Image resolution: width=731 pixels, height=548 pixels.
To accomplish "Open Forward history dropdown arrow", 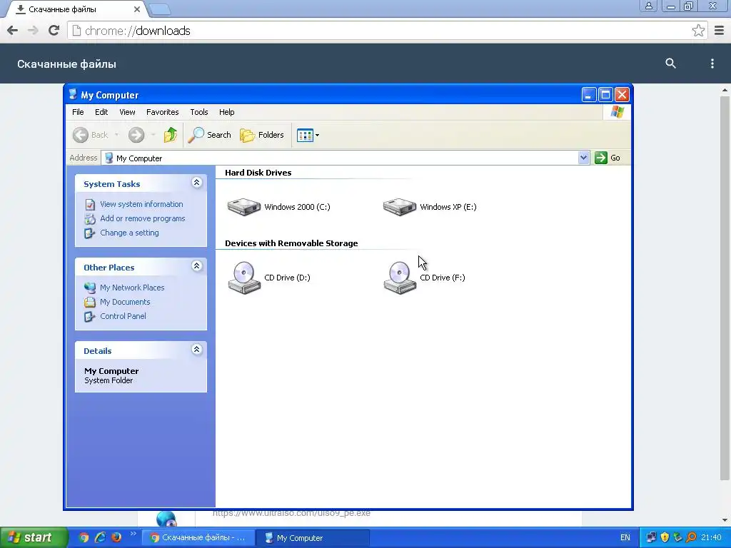I will pyautogui.click(x=153, y=135).
